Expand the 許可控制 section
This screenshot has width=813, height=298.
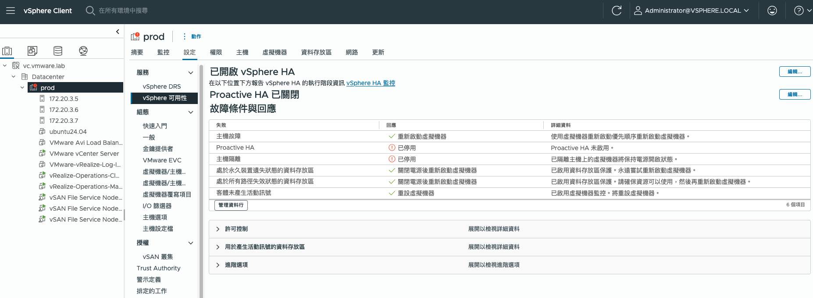pyautogui.click(x=218, y=229)
